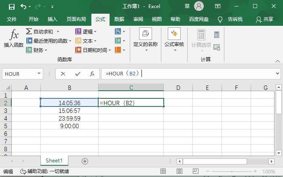
Task: Select row 4 header
Action: coord(6,119)
